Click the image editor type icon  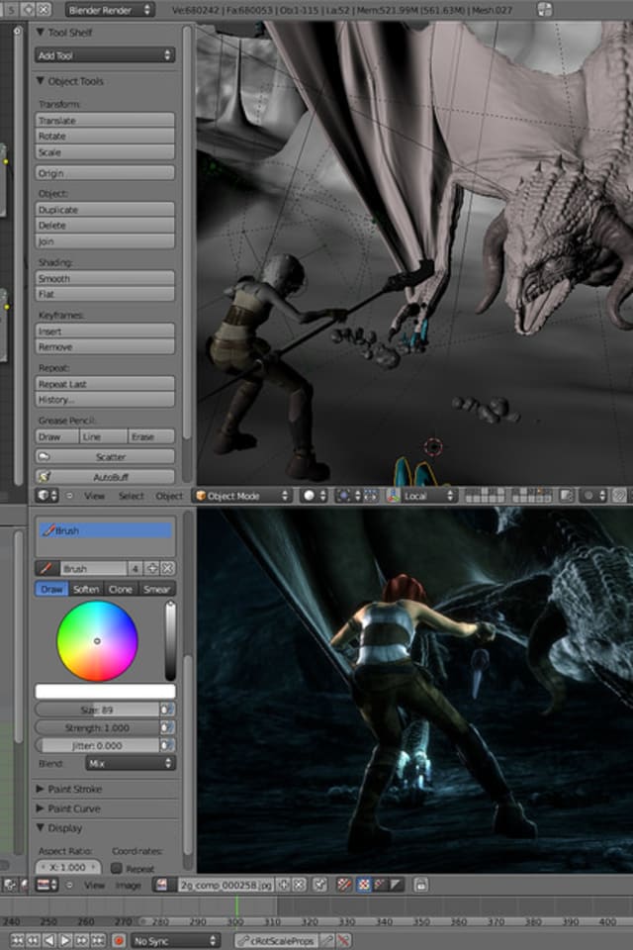(47, 885)
